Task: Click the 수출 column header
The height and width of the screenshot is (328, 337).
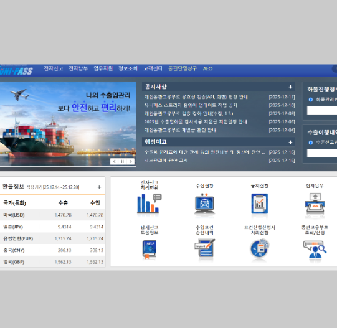Action: [63, 203]
